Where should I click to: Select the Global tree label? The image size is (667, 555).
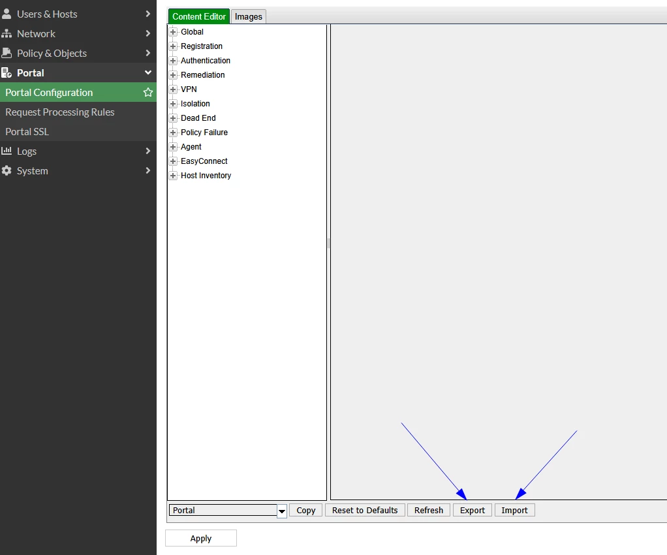(192, 32)
